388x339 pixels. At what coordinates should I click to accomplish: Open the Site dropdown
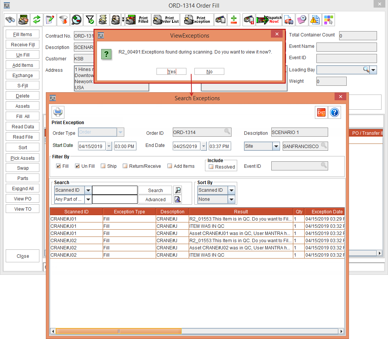[x=276, y=146]
